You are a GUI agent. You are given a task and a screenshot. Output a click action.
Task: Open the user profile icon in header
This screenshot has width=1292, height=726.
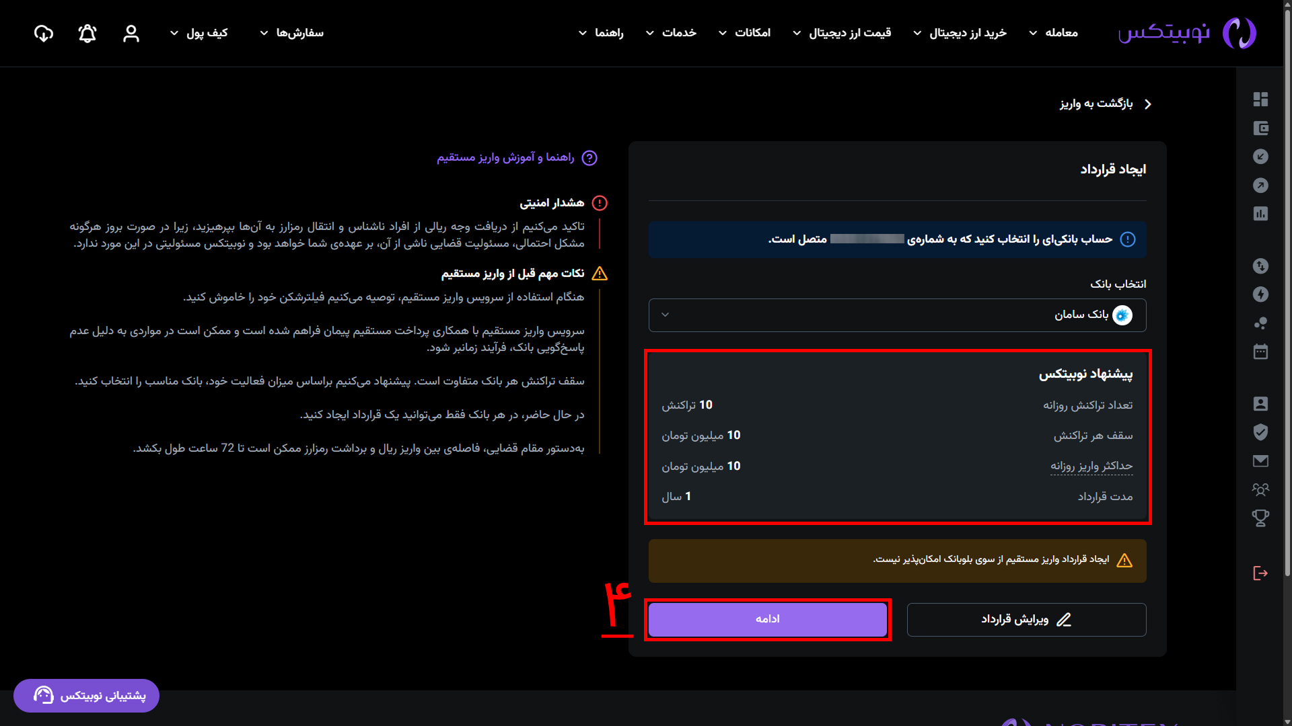pyautogui.click(x=131, y=33)
